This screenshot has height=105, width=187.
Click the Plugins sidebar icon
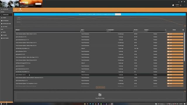(x=2, y=35)
